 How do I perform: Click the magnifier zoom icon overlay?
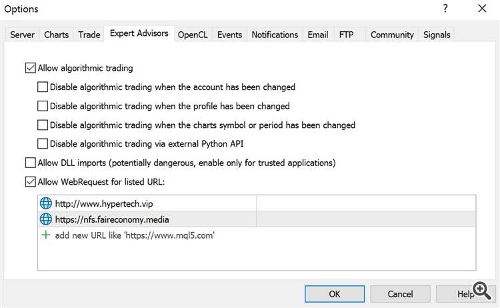[483, 291]
